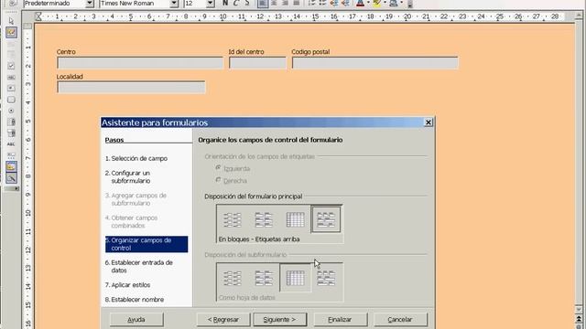Viewport: 586px width, 329px height.
Task: Toggle underline formatting (S)
Action: point(246,3)
